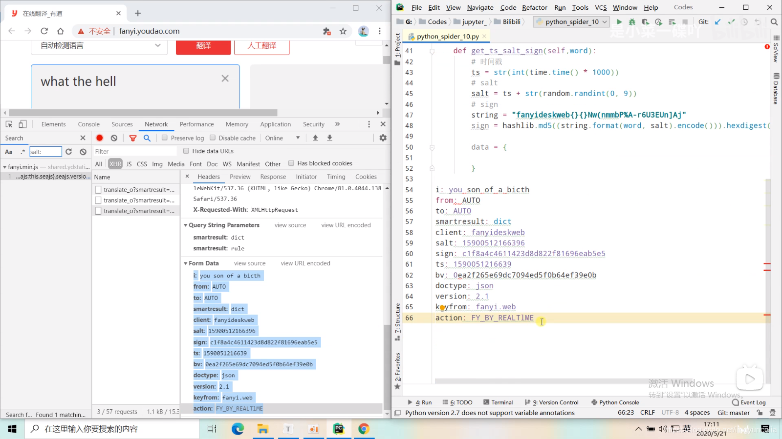Open DevTools three-dot customize menu
Image resolution: width=782 pixels, height=439 pixels.
(369, 124)
